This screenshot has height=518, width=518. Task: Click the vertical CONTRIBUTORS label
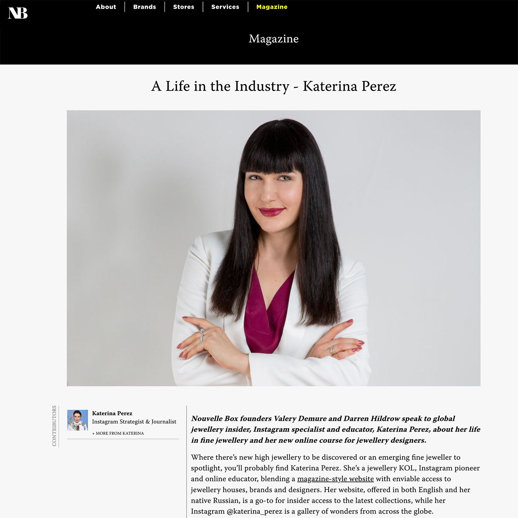(x=54, y=426)
